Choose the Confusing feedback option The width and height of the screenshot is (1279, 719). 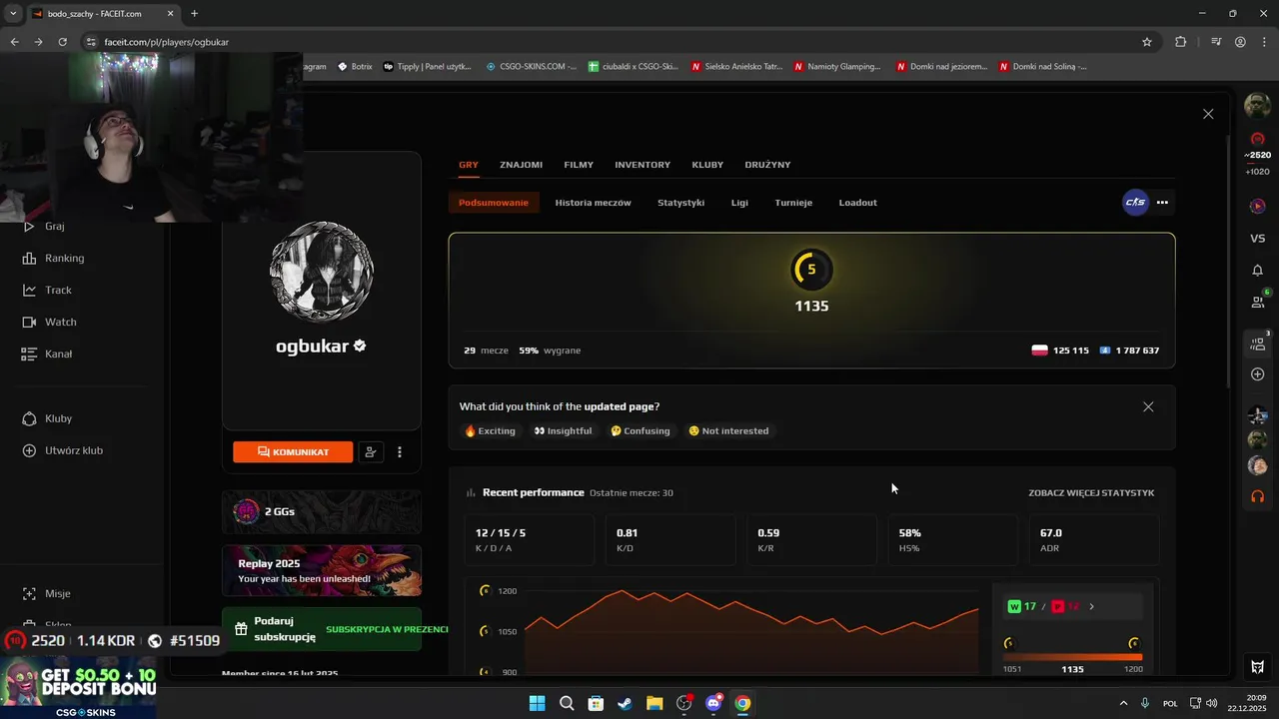pos(639,431)
